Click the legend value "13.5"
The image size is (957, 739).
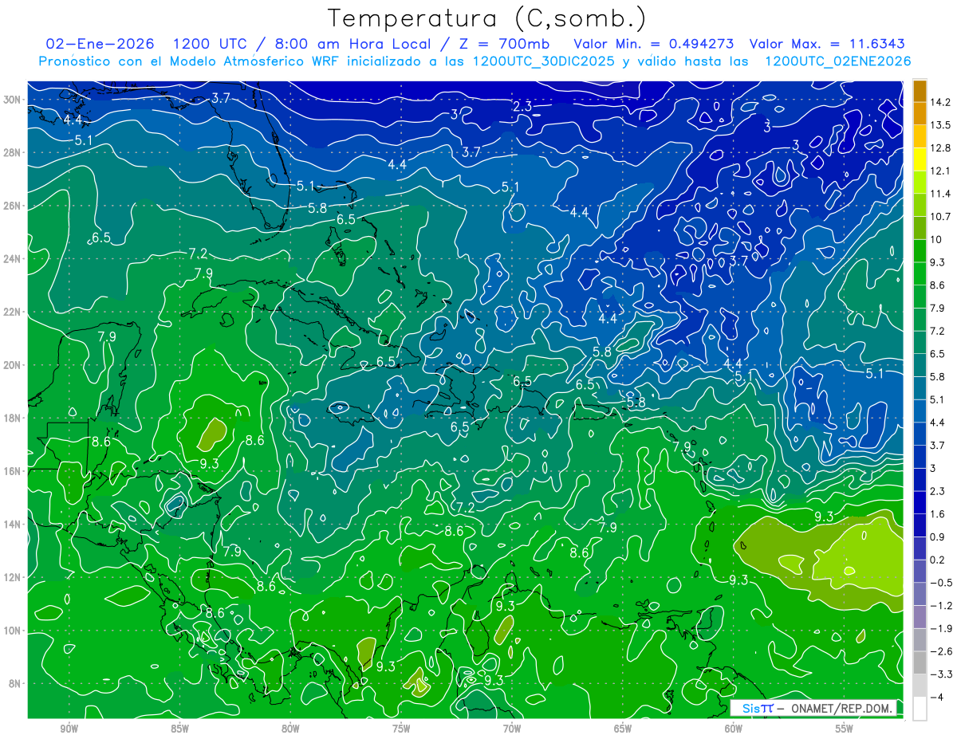940,125
